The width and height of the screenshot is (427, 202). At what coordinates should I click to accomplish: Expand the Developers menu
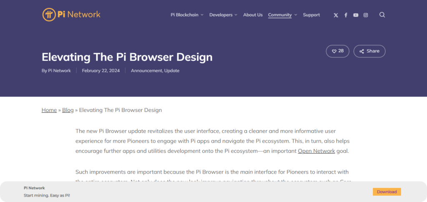[x=223, y=15]
